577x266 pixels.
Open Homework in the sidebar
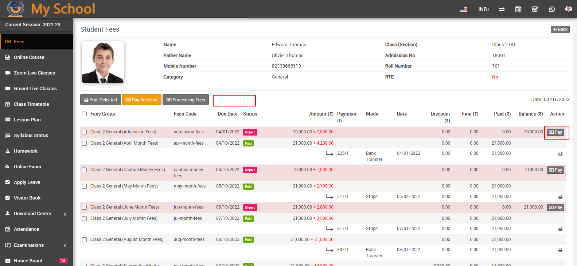click(26, 151)
